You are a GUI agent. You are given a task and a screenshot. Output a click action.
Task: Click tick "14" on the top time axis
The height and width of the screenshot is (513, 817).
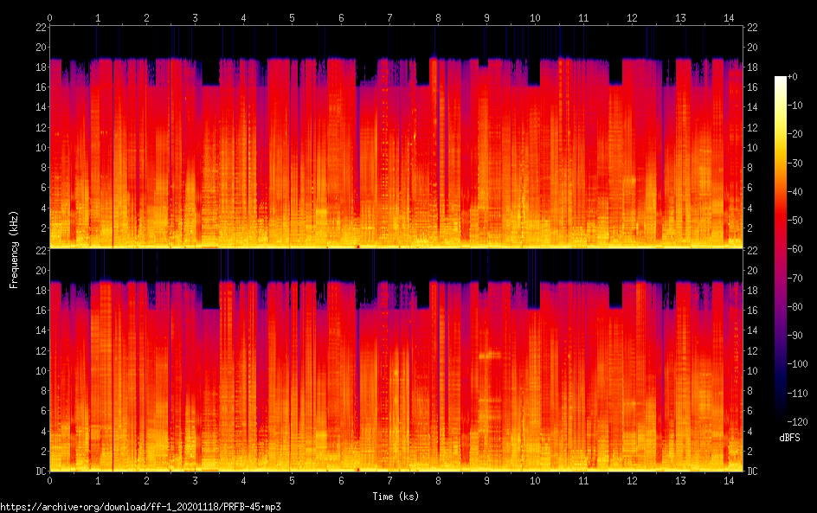click(729, 17)
